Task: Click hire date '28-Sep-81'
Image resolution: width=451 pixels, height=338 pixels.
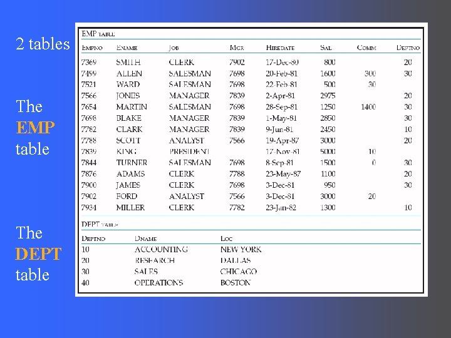Action: (x=281, y=107)
